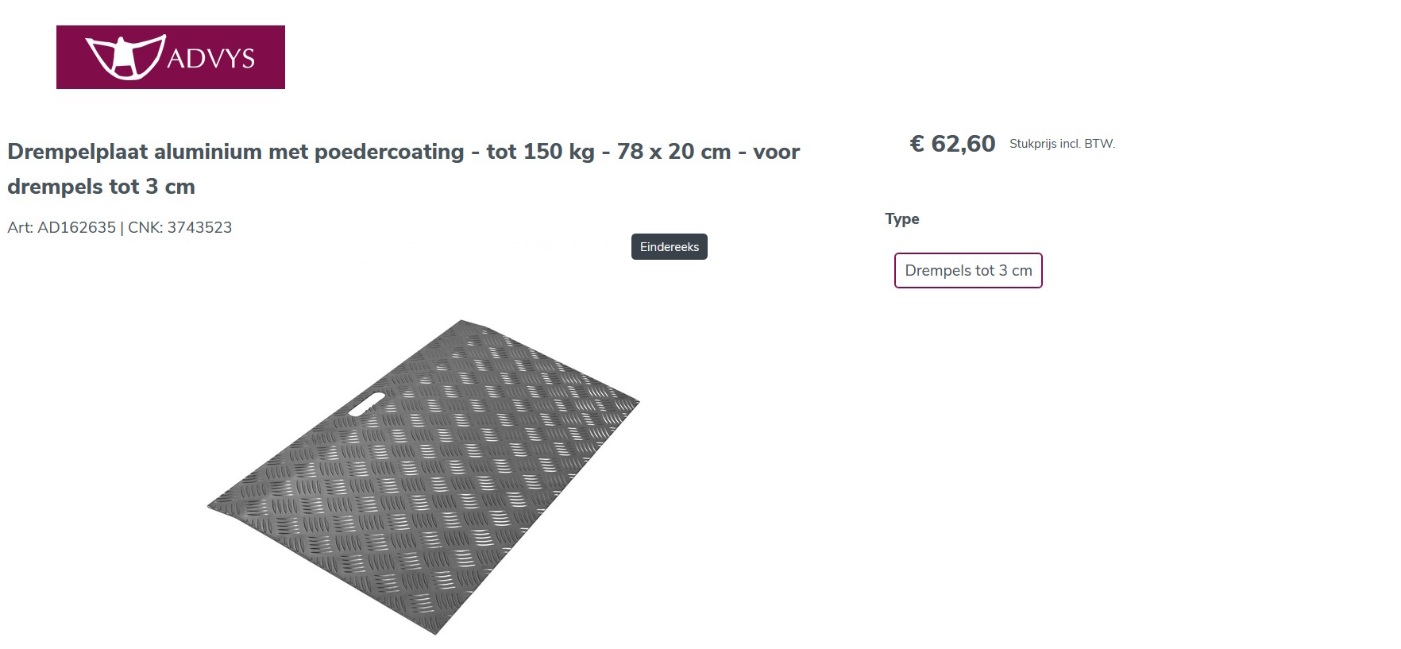Click the word "met" in the product title
The image size is (1401, 649).
tap(288, 152)
